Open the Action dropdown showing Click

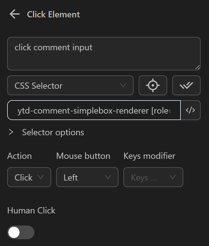pyautogui.click(x=29, y=177)
